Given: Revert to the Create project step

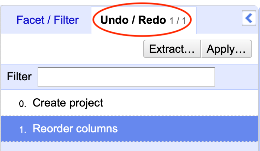Looking at the screenshot, I should pyautogui.click(x=68, y=103).
